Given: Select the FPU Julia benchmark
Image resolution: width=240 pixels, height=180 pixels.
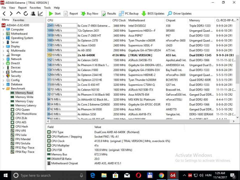Looking at the screenshot, I should tap(21, 135).
